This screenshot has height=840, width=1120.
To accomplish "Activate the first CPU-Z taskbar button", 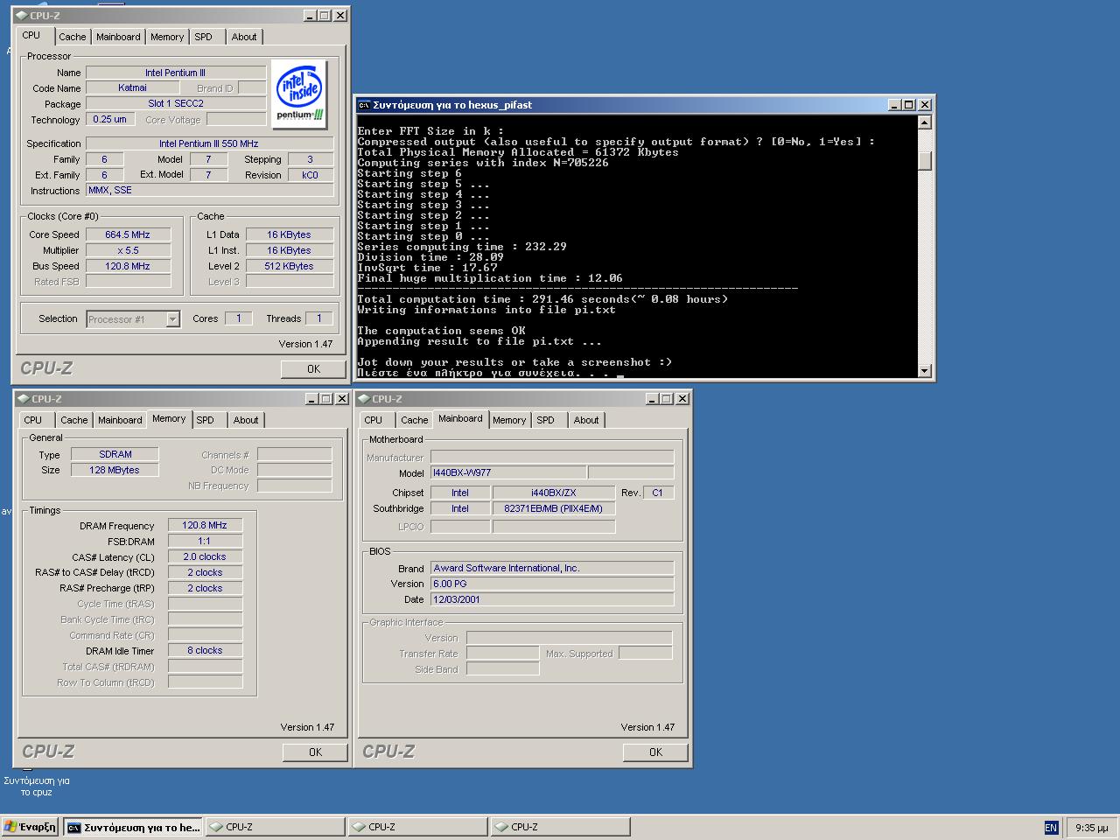I will click(275, 827).
